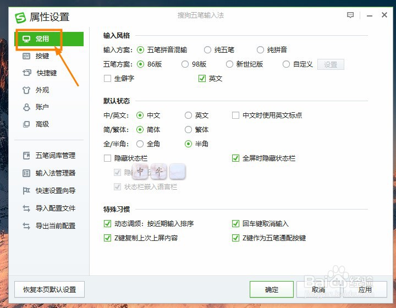Screen dimensions: 396x308
Task: Click the 常用 monitor icon in sidebar
Action: [x=26, y=39]
